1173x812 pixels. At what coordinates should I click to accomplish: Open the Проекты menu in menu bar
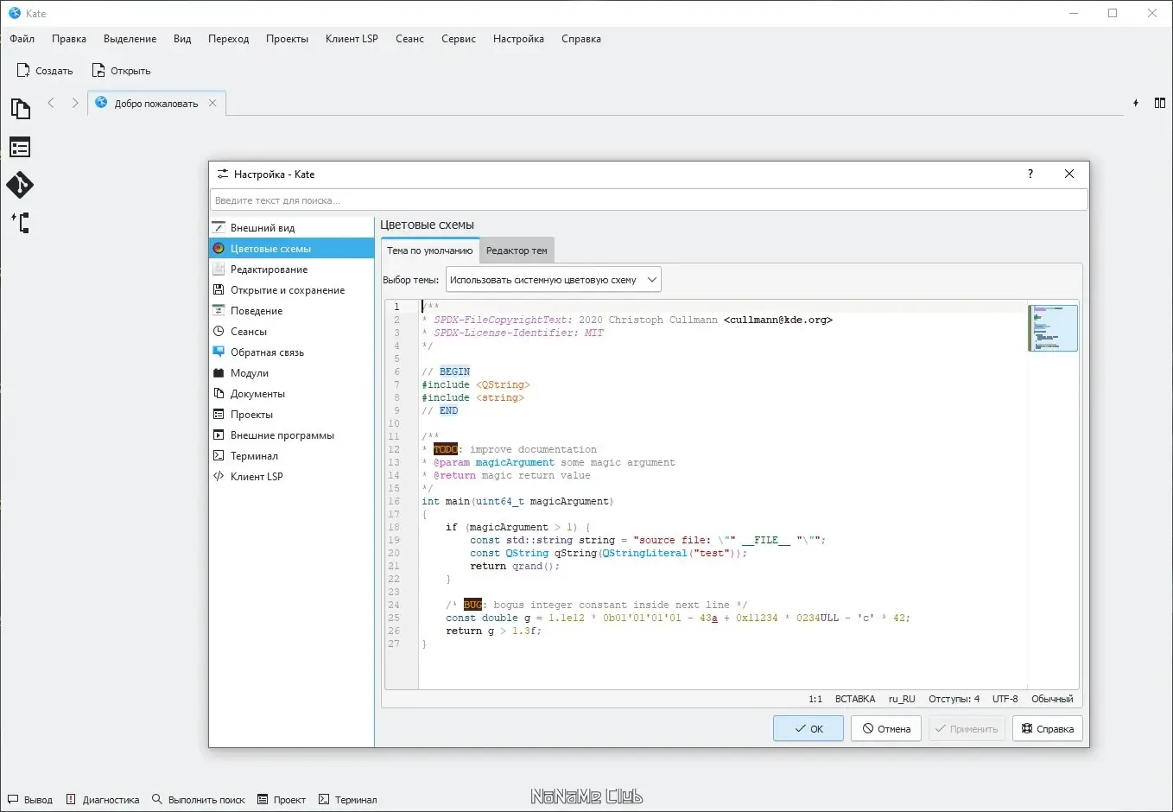tap(287, 39)
